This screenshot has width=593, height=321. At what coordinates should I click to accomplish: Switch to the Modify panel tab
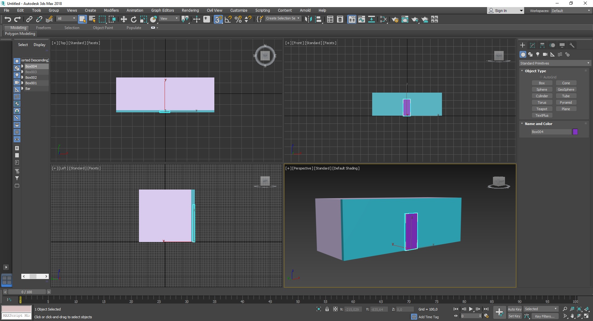[x=532, y=45]
